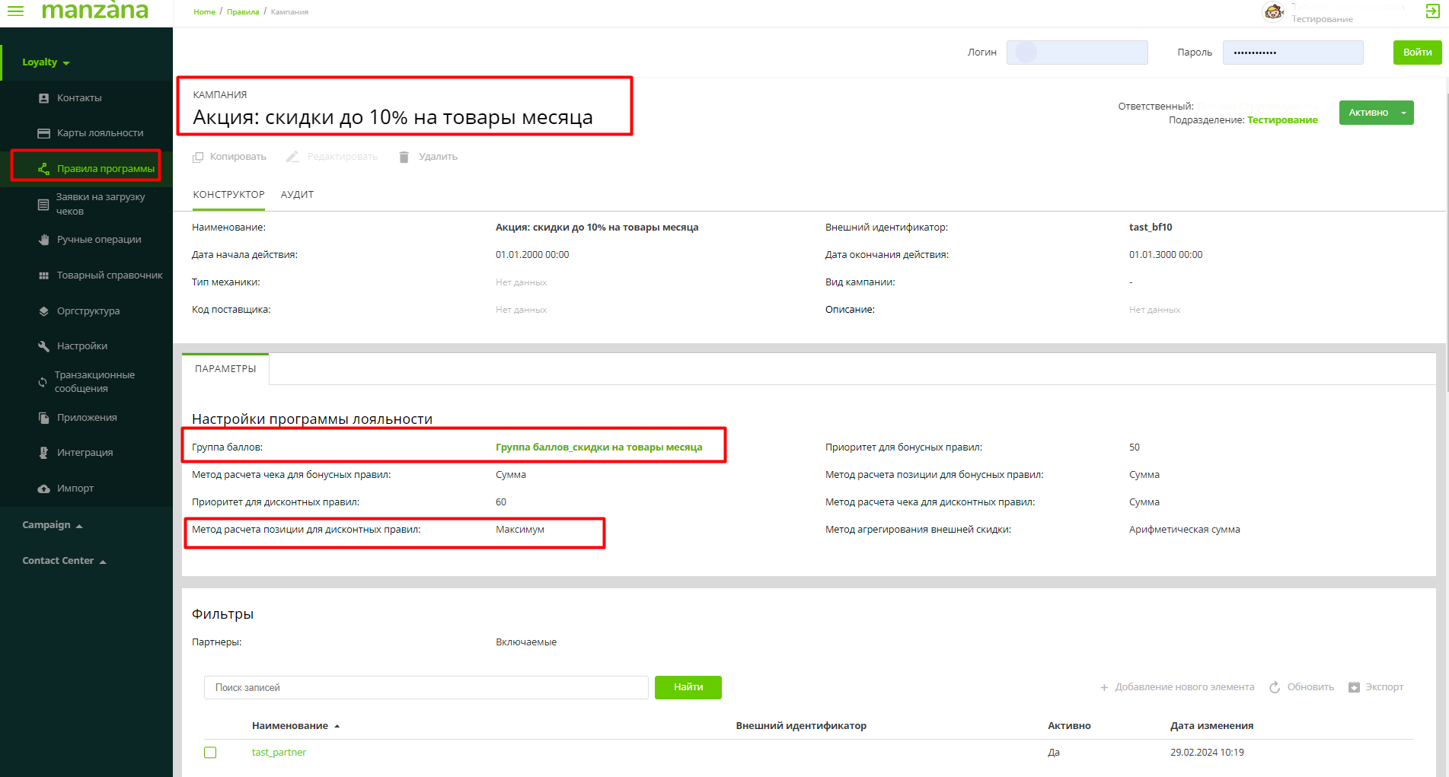Click the green Найти button

[x=688, y=687]
